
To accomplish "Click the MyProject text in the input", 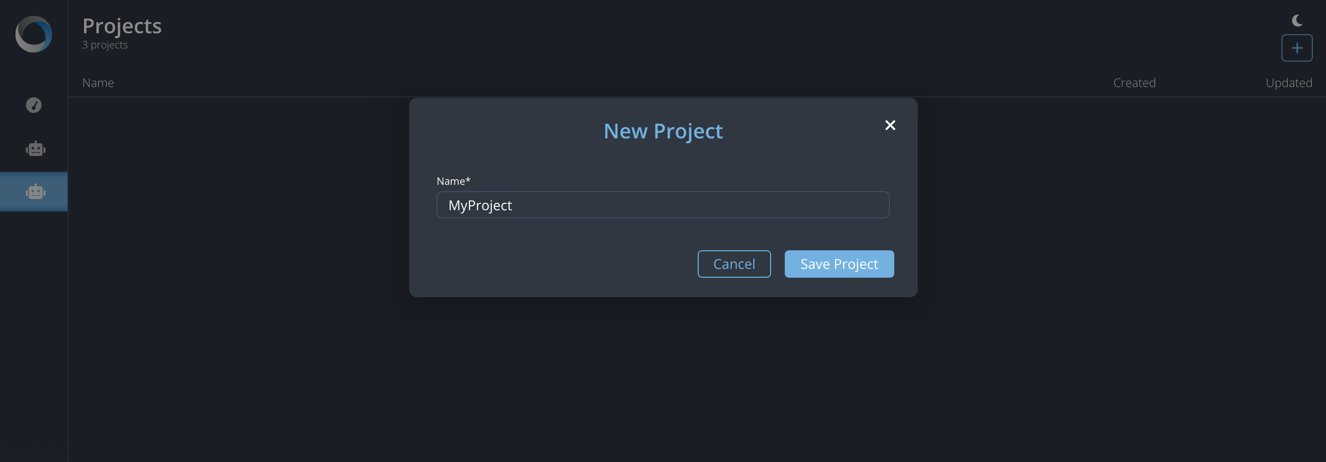I will click(x=480, y=205).
